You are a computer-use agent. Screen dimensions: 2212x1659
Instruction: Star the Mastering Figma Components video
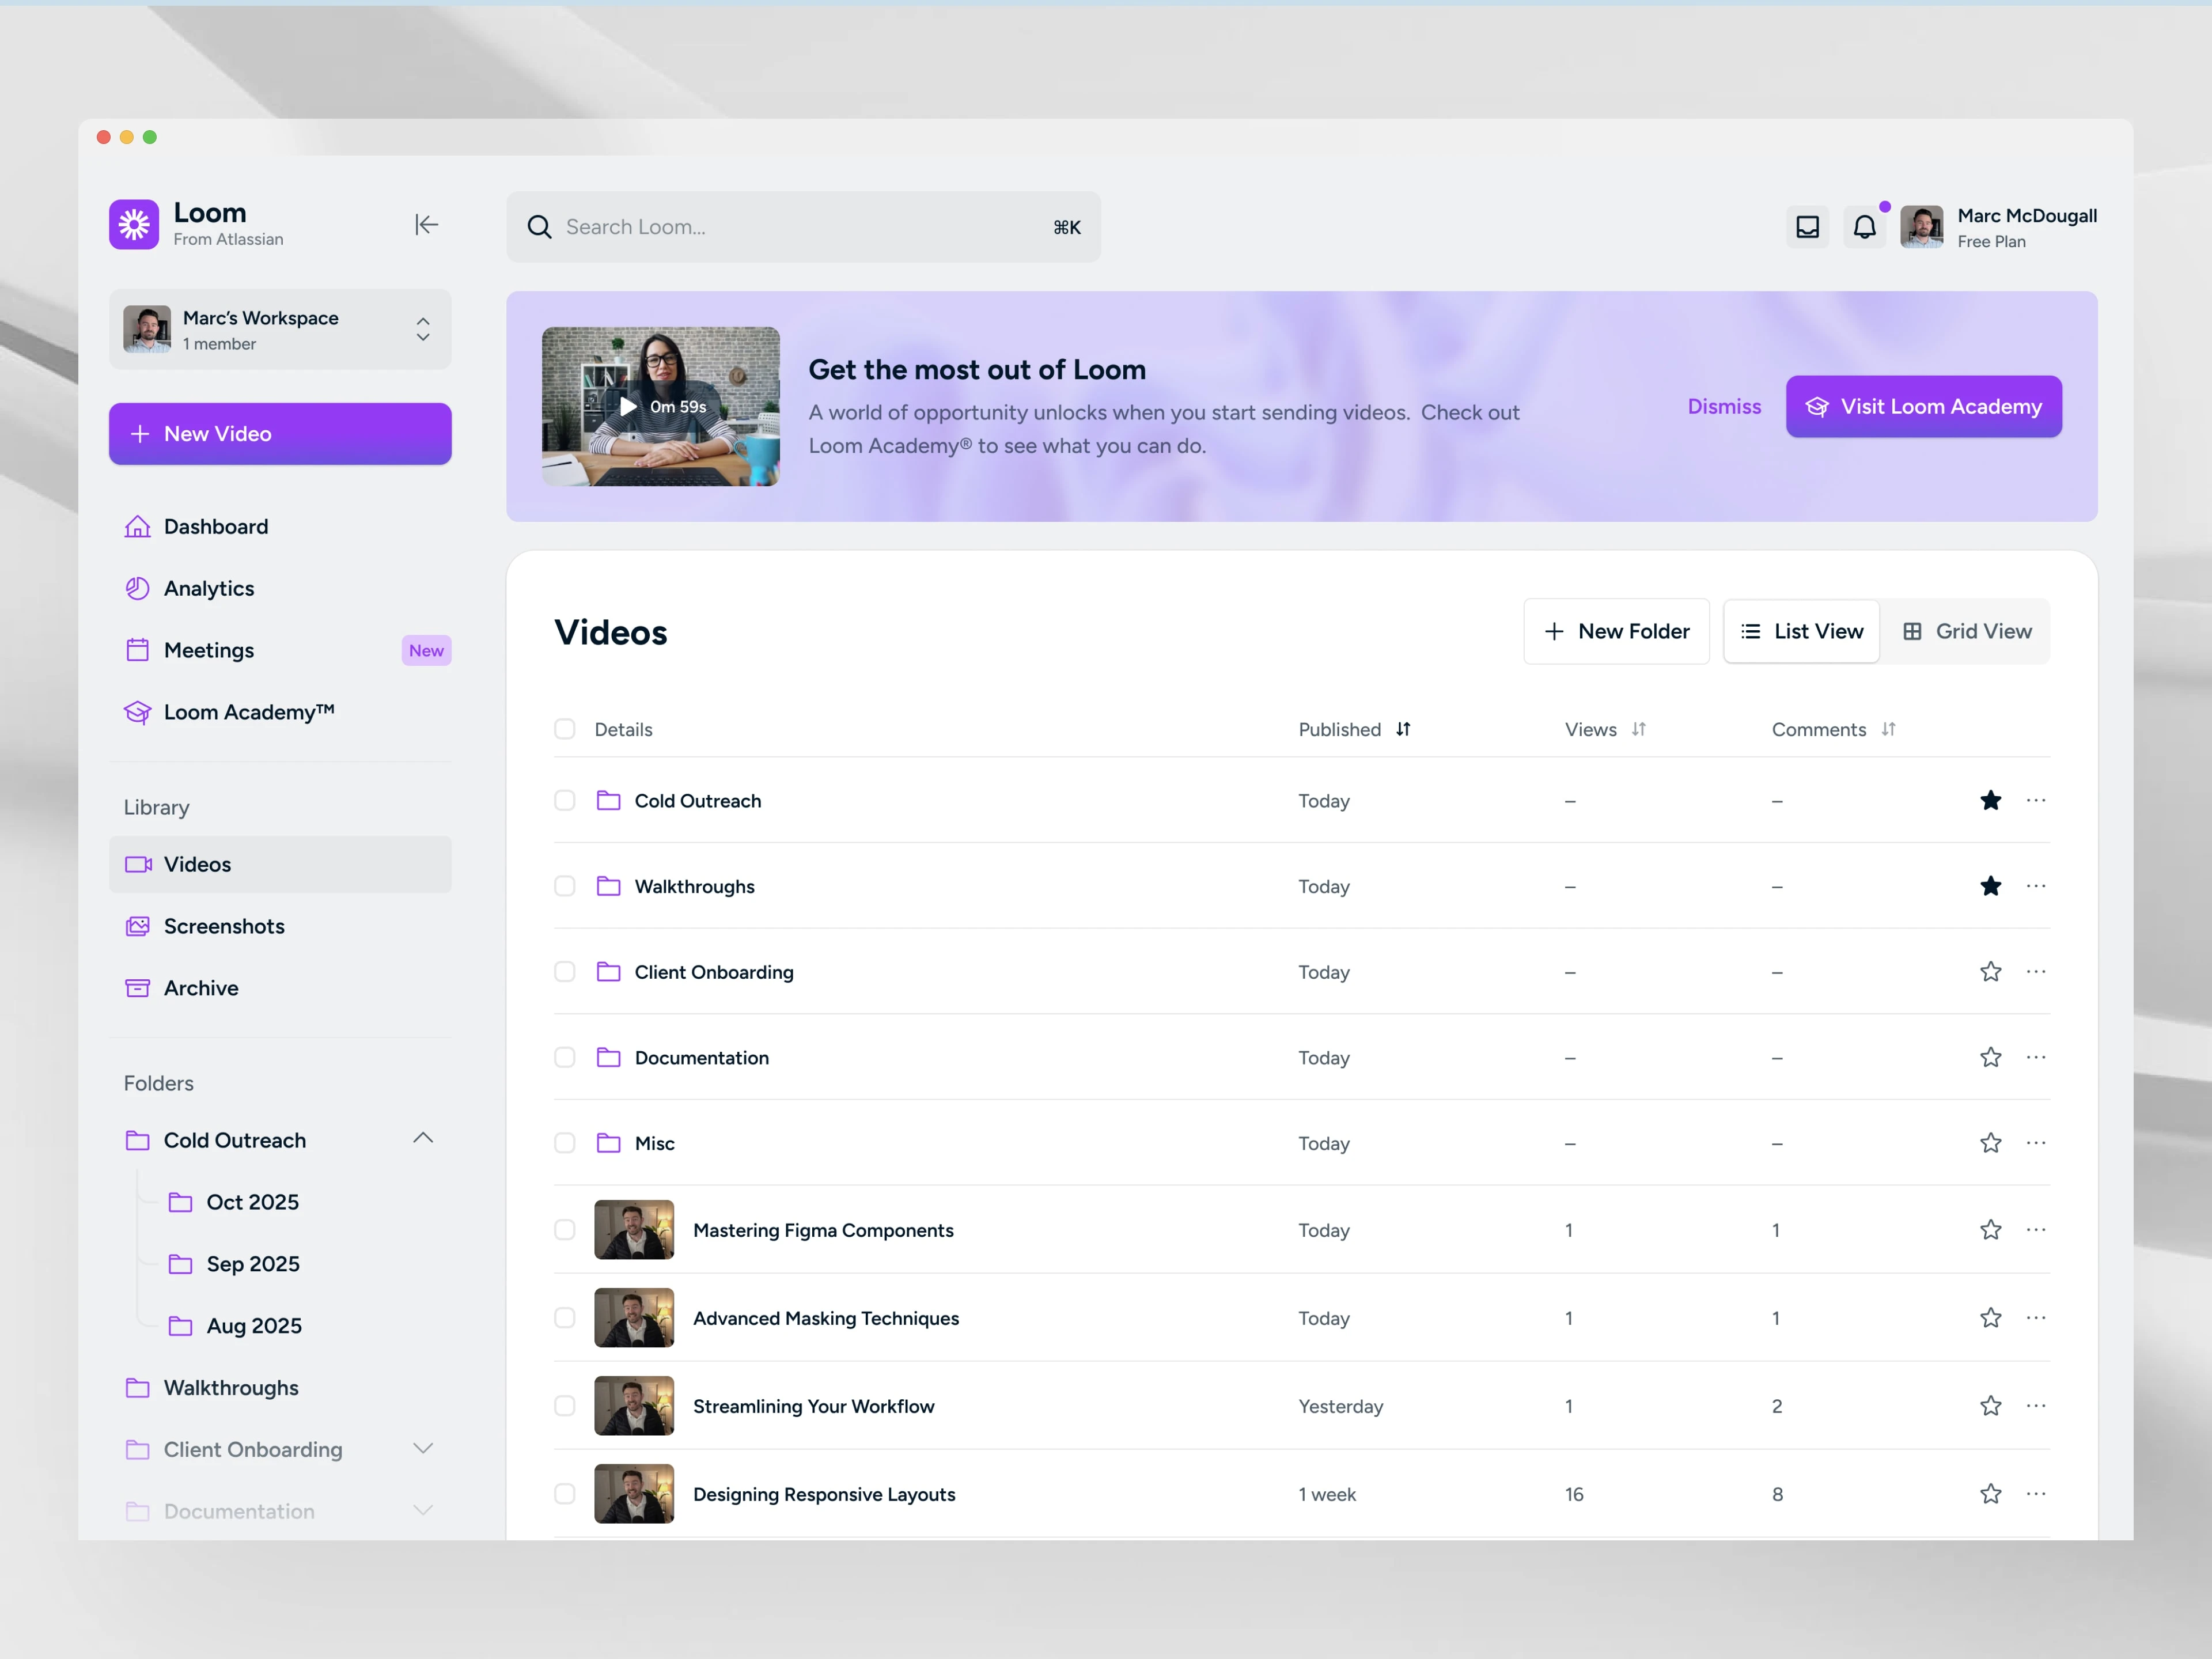pos(1990,1230)
